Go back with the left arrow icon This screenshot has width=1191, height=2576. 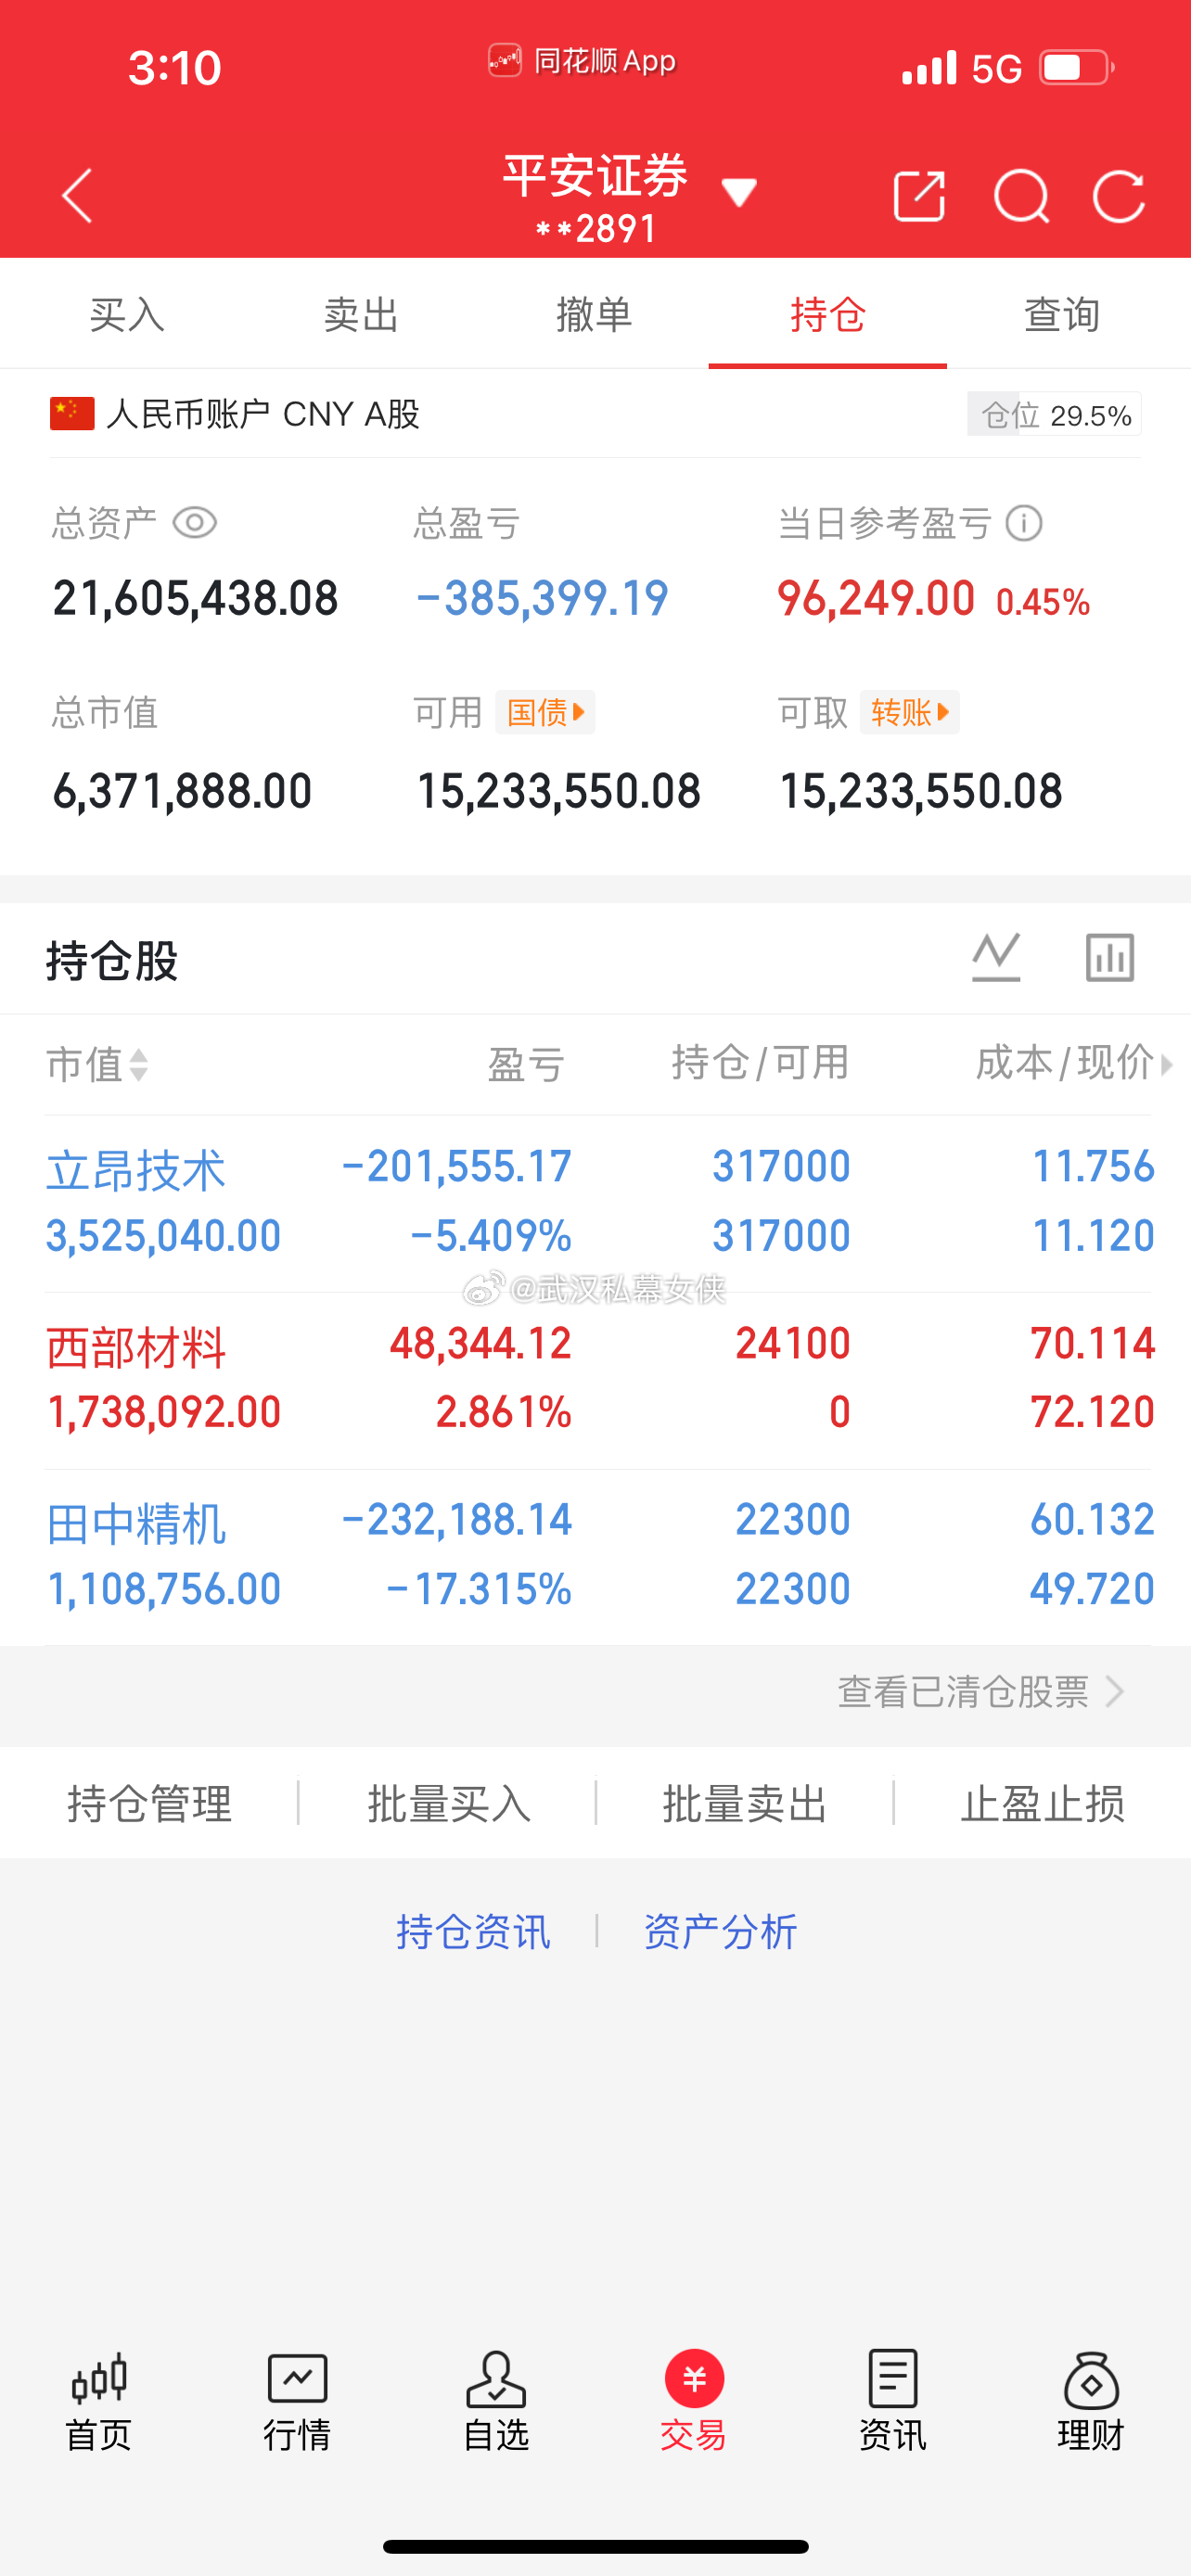[77, 195]
